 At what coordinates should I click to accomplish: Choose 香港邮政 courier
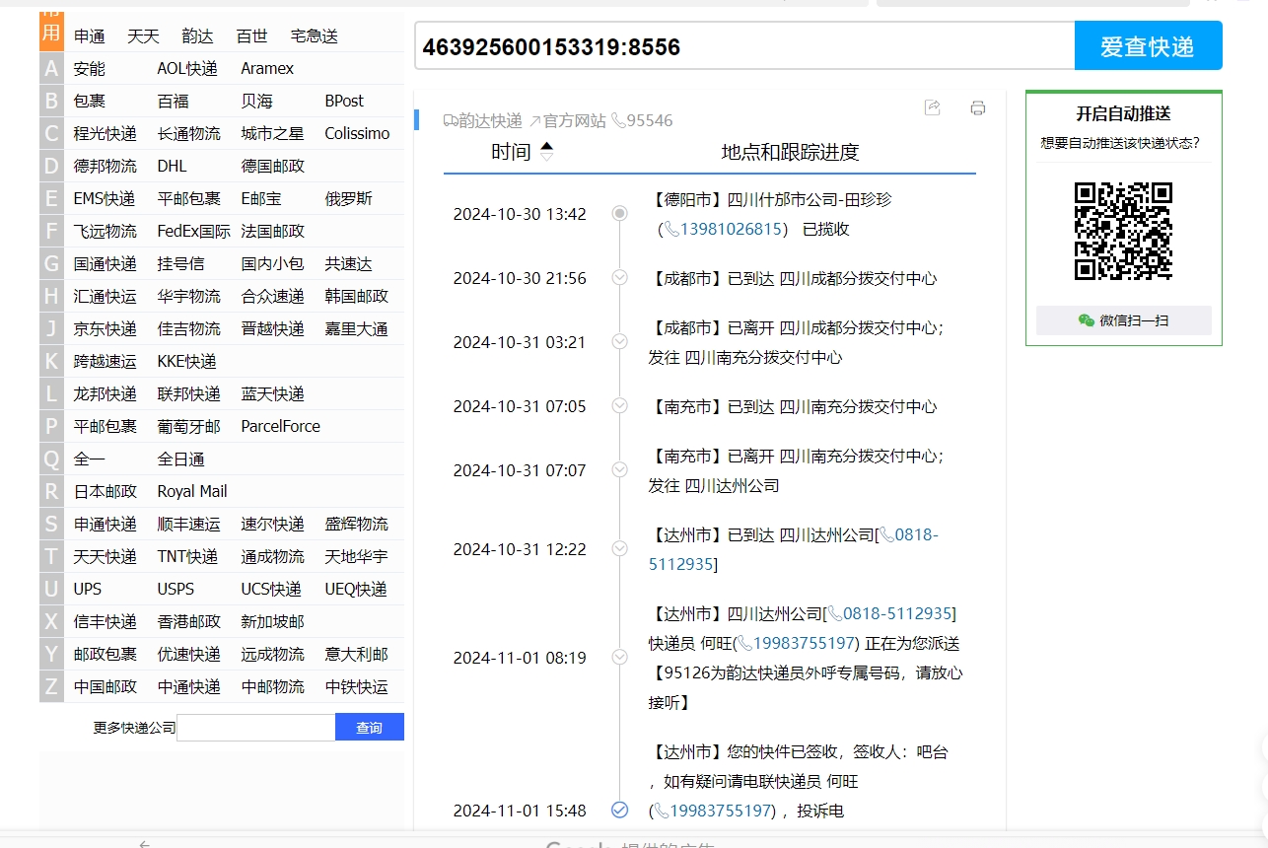pyautogui.click(x=189, y=621)
